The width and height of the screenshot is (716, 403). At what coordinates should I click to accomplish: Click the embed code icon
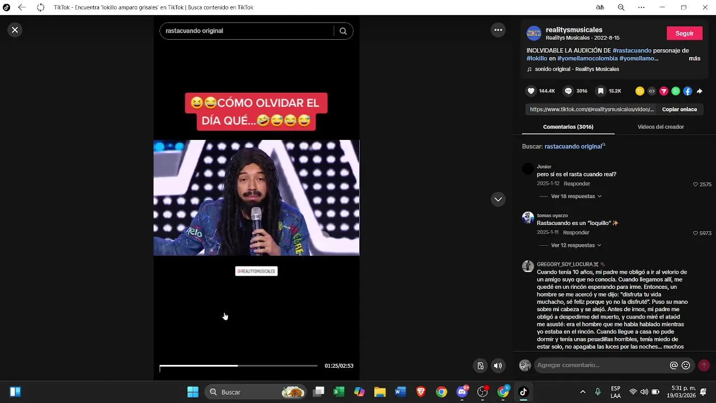click(x=652, y=91)
